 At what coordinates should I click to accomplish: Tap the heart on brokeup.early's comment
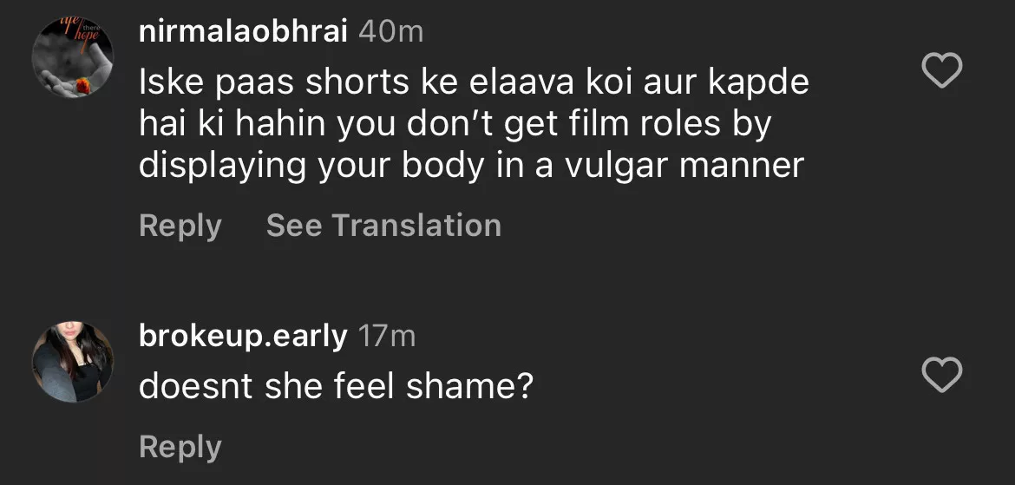941,375
